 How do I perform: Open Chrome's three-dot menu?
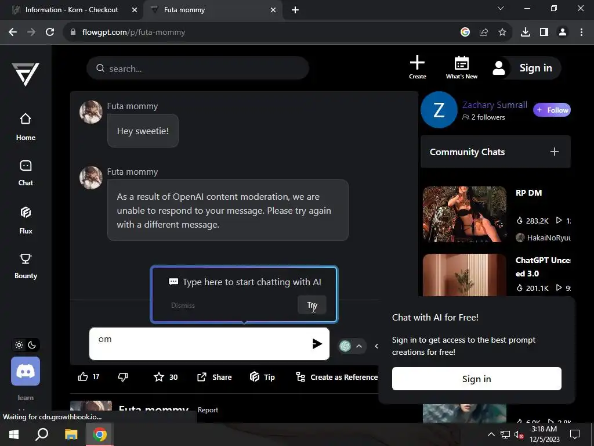pyautogui.click(x=581, y=33)
